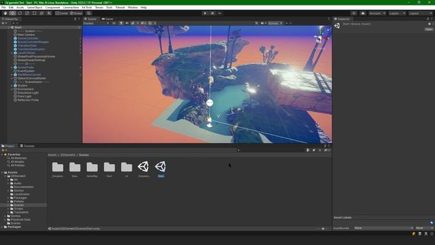This screenshot has height=245, width=435.
Task: Toggle Scene audio button
Action: (x=127, y=23)
